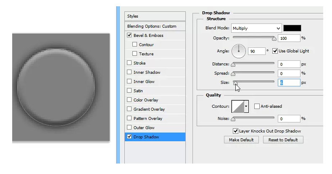Viewport: 332px width, 174px height.
Task: Click the angle dial control
Action: coord(239,51)
